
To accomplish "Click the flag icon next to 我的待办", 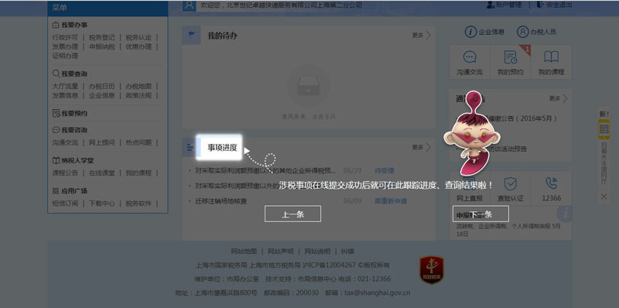I will pyautogui.click(x=191, y=36).
